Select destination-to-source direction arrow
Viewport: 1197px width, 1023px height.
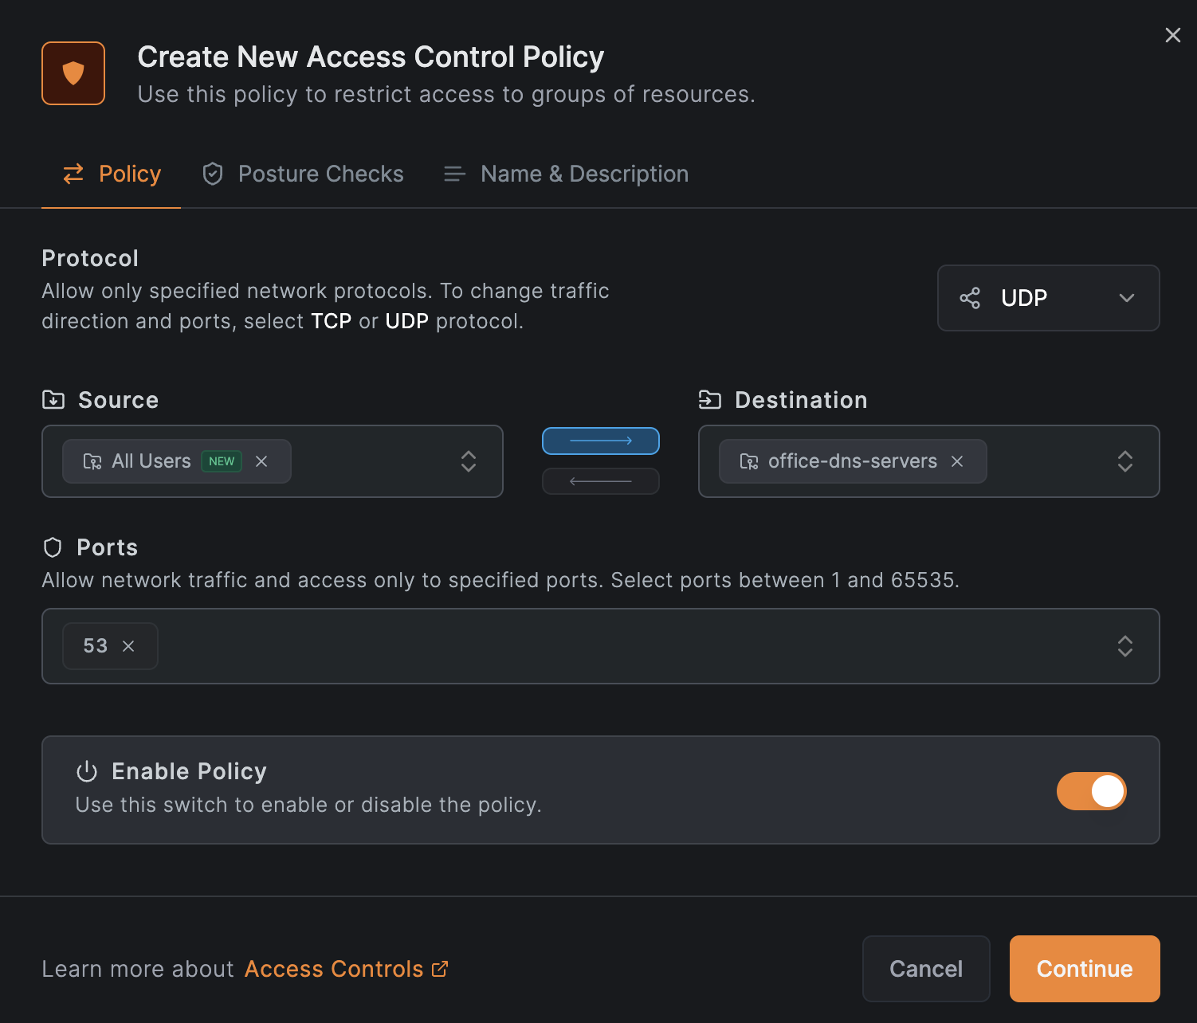tap(600, 481)
